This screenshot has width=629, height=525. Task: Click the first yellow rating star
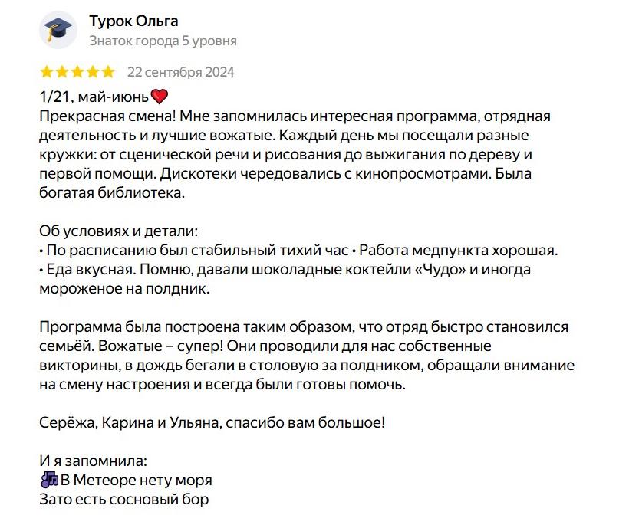(x=46, y=73)
